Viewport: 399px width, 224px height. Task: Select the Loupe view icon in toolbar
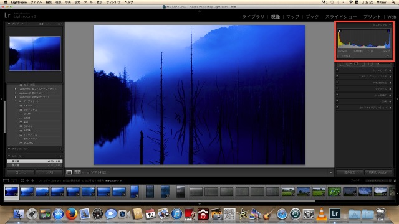[69, 172]
